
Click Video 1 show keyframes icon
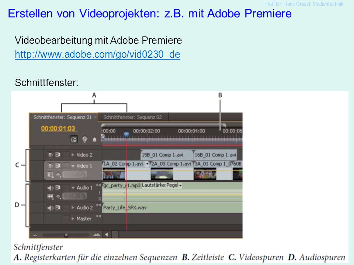[x=59, y=174]
